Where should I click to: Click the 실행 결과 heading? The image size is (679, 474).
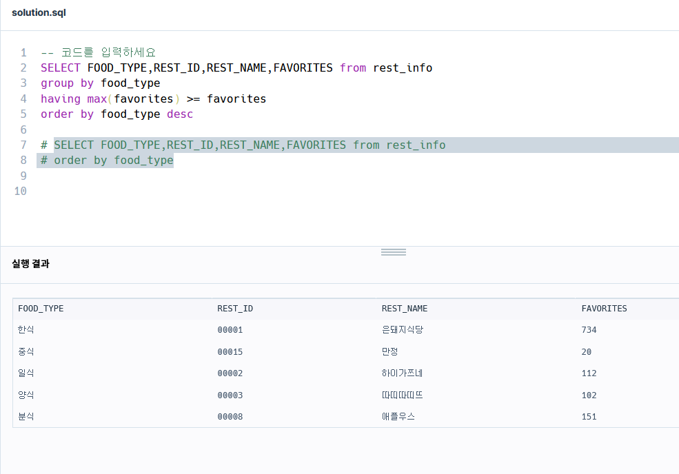point(31,264)
